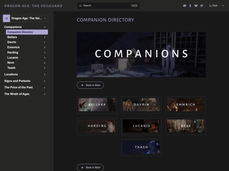The image size is (229, 171).
Task: Expand the Harding sidebar chevron
Action: click(45, 52)
